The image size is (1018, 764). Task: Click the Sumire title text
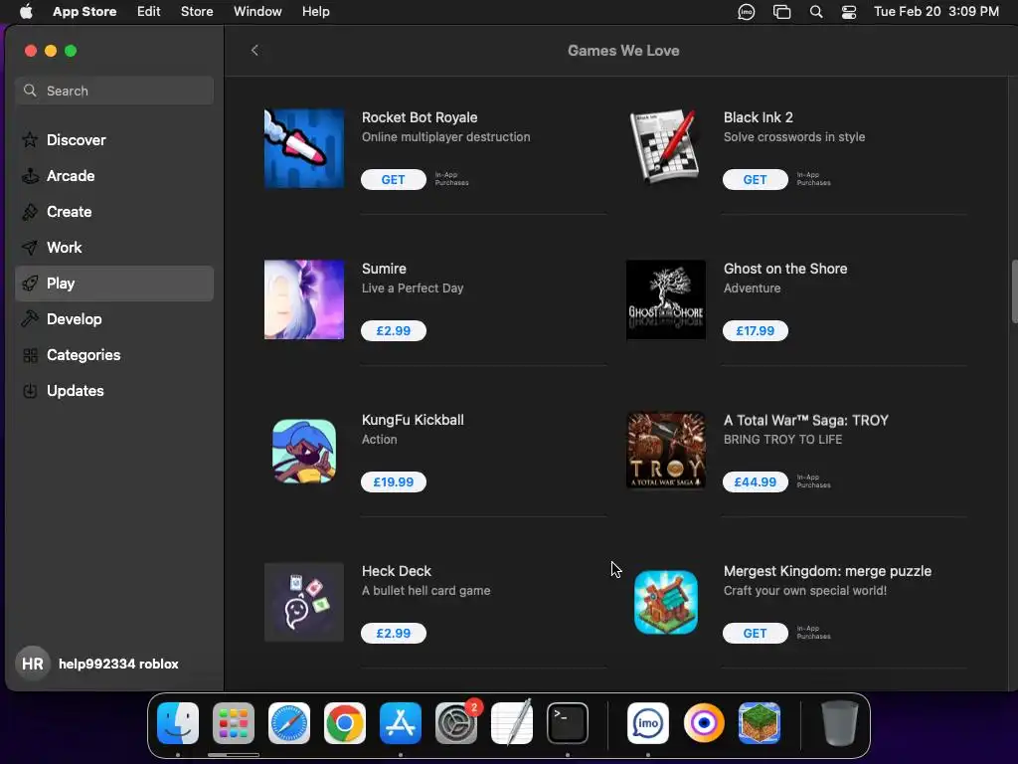pyautogui.click(x=384, y=269)
